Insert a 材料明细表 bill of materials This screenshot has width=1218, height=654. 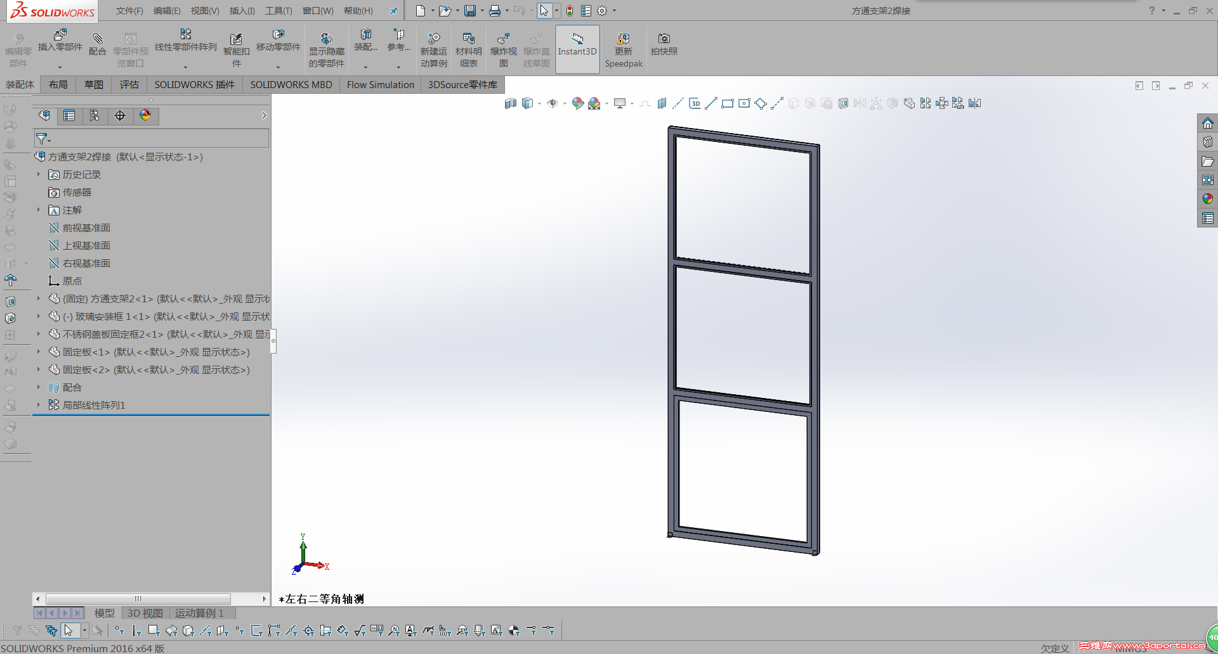469,50
